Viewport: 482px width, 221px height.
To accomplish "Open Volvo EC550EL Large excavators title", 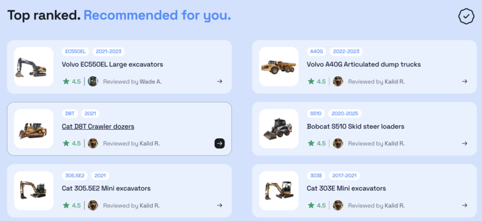I will pyautogui.click(x=113, y=65).
